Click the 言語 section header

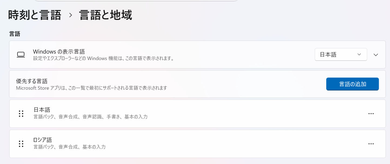[15, 34]
